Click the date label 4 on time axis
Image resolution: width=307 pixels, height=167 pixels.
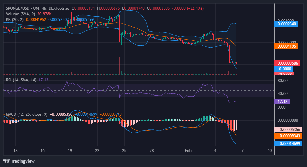pyautogui.click(x=215, y=151)
